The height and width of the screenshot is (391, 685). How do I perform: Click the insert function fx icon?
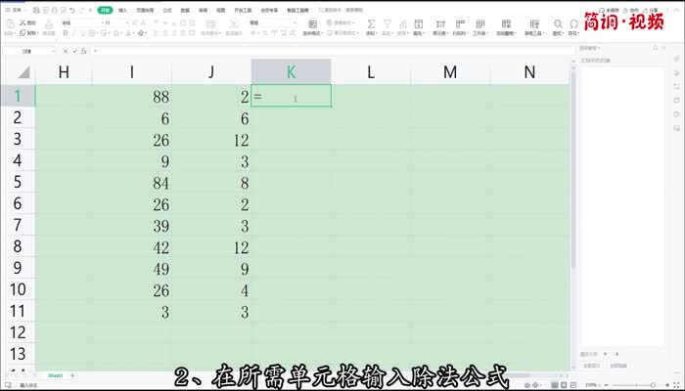[86, 50]
